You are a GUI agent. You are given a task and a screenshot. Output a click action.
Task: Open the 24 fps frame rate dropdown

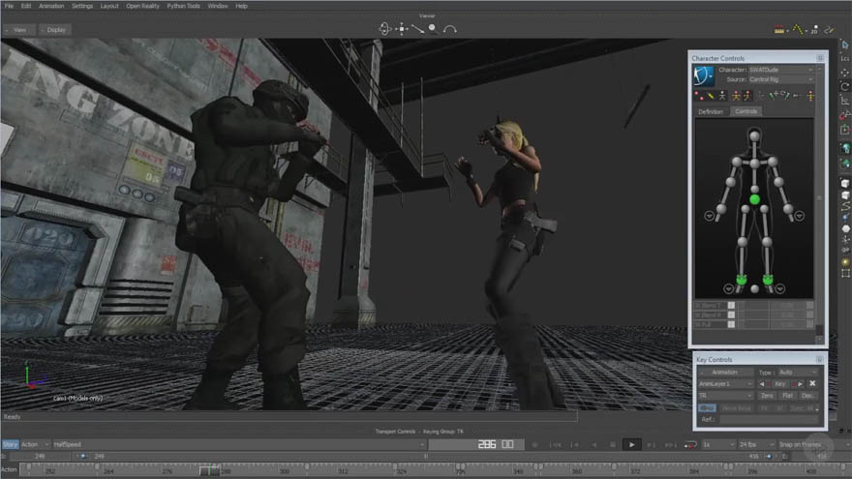756,445
